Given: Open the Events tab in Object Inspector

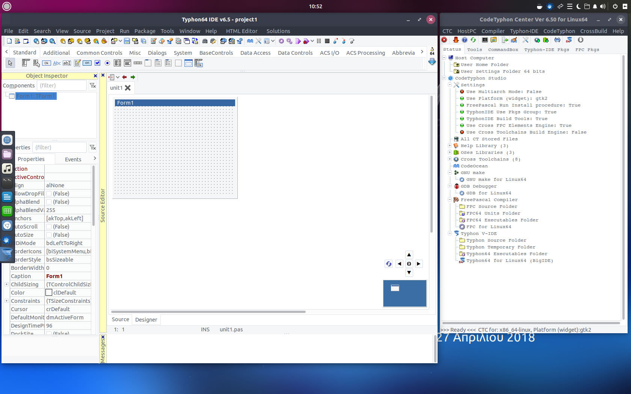Looking at the screenshot, I should [73, 159].
